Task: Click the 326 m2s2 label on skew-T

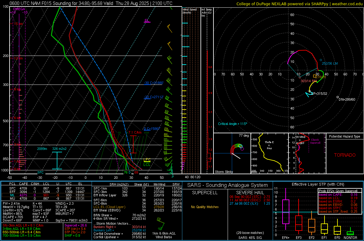Action: click(59, 149)
